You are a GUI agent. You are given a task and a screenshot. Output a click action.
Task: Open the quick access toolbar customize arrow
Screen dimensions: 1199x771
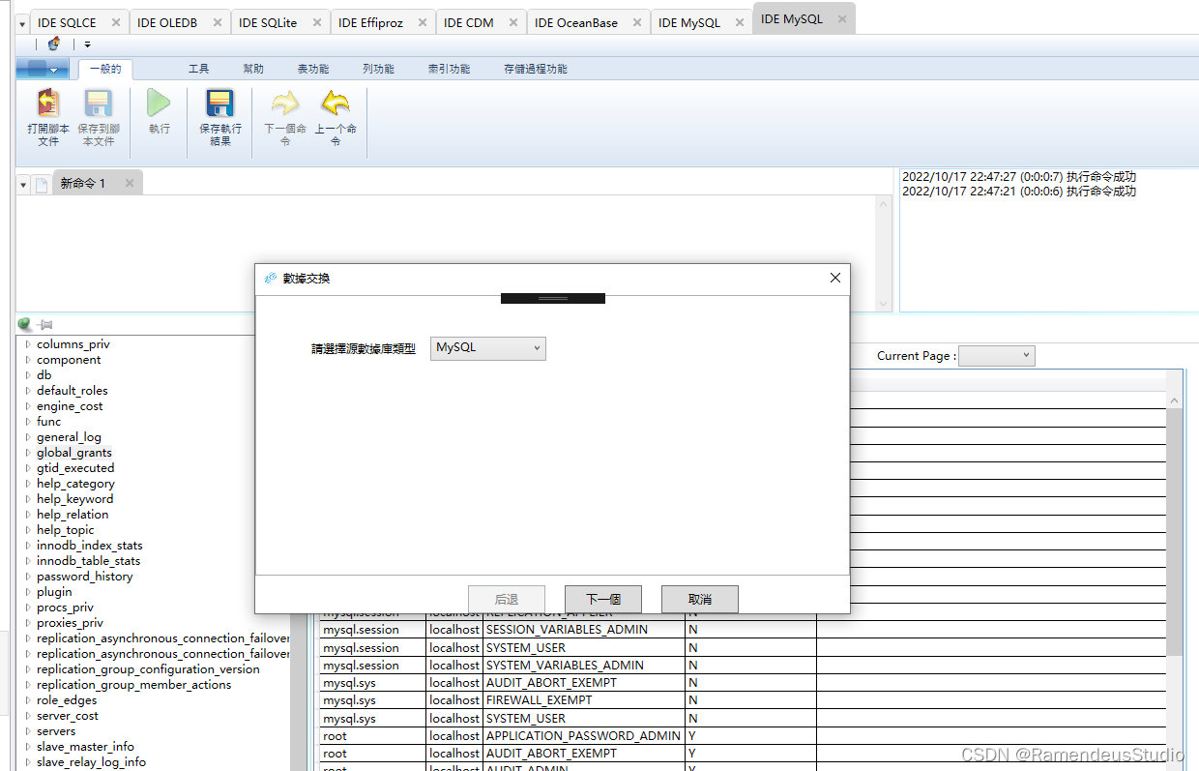(87, 44)
